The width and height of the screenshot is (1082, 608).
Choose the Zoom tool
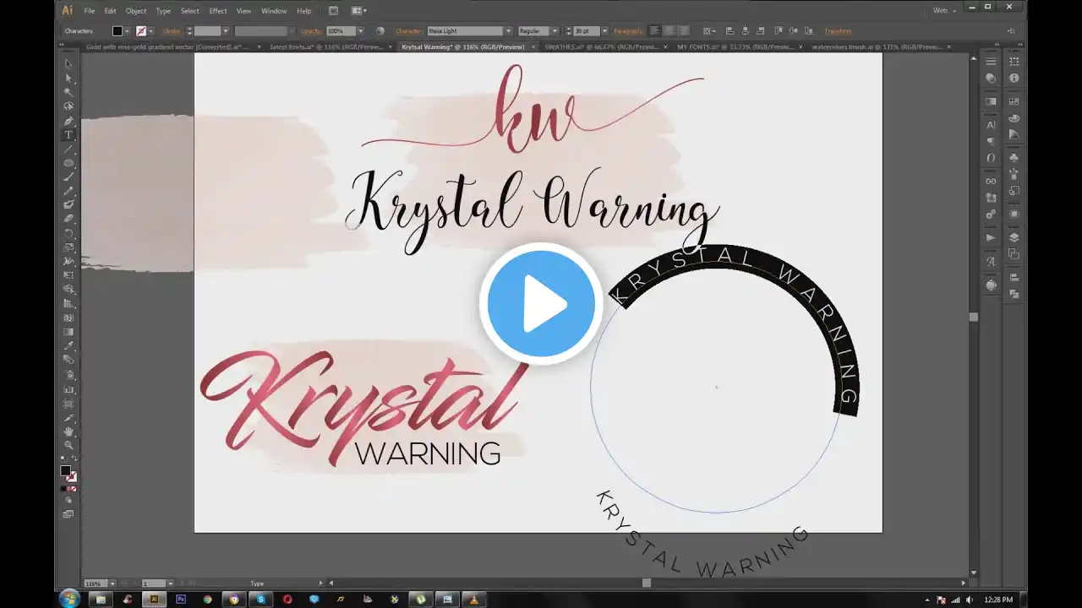coord(68,445)
